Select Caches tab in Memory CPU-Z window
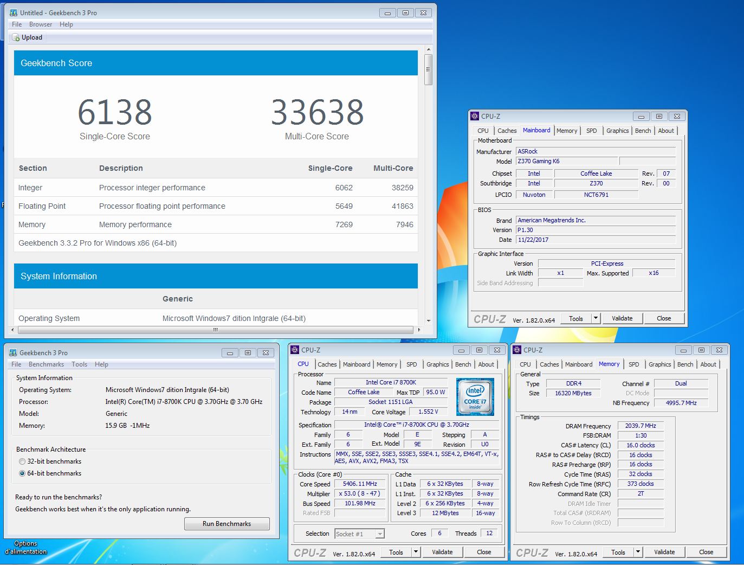Viewport: 744px width, 565px height. (549, 364)
